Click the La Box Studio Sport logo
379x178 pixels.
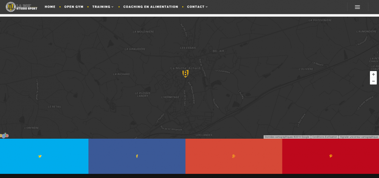point(22,7)
